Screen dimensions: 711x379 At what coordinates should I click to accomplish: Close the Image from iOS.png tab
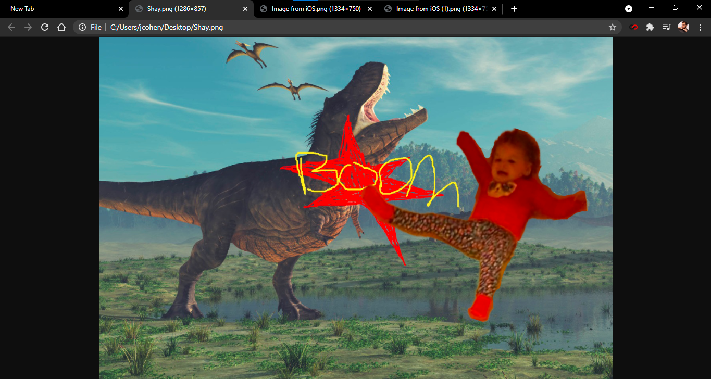pos(370,9)
